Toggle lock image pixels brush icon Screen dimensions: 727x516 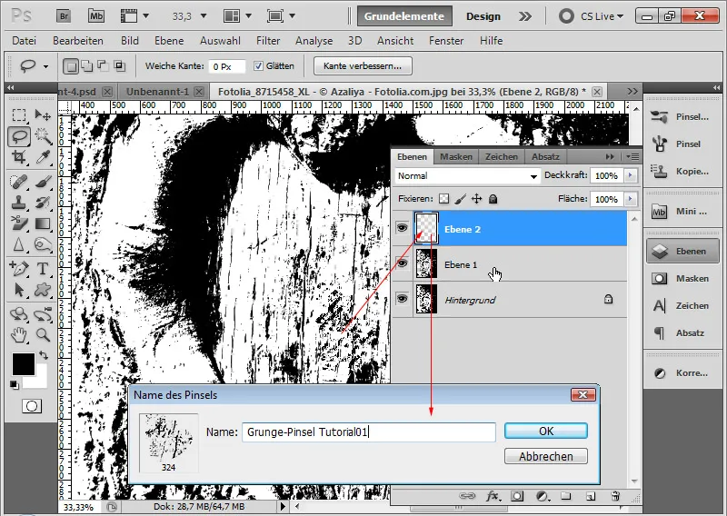click(x=460, y=199)
